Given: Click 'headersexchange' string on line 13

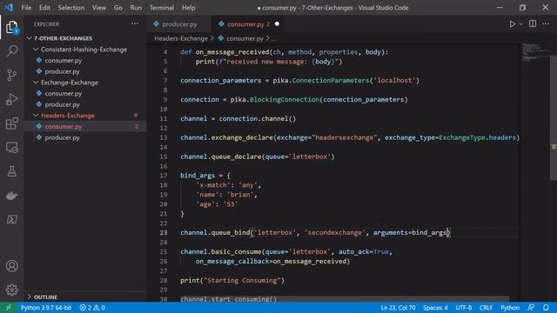Looking at the screenshot, I should coord(345,137).
